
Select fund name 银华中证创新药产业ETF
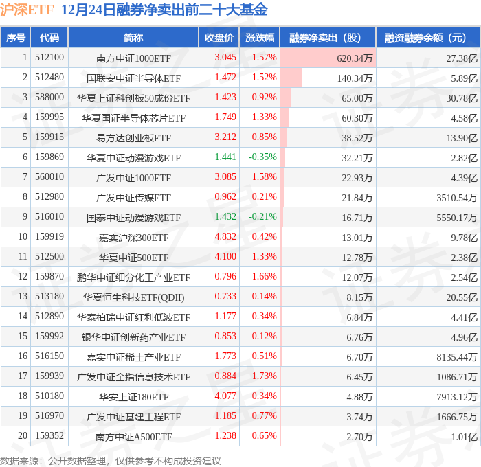[x=133, y=337]
